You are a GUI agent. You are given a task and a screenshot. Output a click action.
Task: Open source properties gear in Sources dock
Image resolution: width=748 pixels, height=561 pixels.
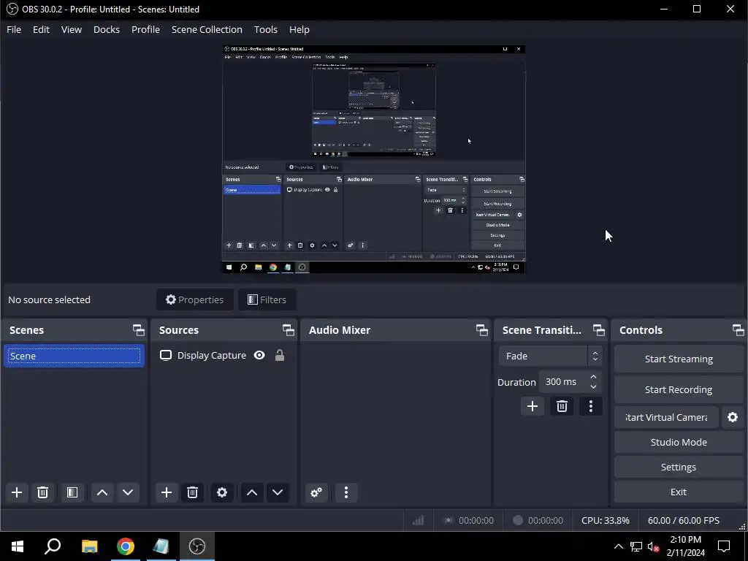tap(222, 492)
